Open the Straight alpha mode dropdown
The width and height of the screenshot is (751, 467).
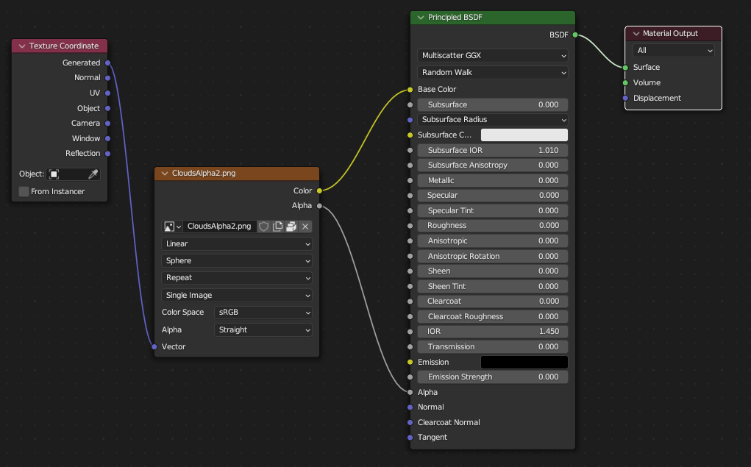coord(263,330)
